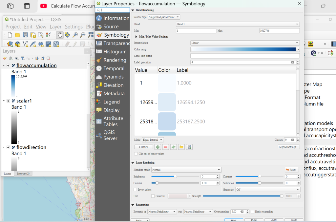Viewport: 336px width, 222px height.
Task: Open the filter legend funnel icon
Action: coord(23,58)
